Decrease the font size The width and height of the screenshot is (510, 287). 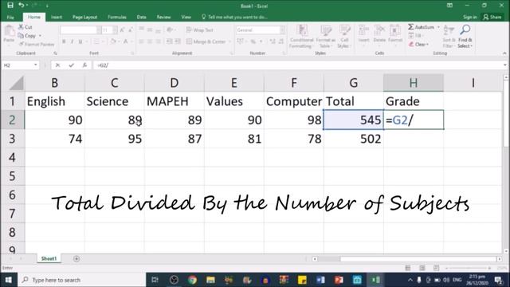(x=130, y=30)
